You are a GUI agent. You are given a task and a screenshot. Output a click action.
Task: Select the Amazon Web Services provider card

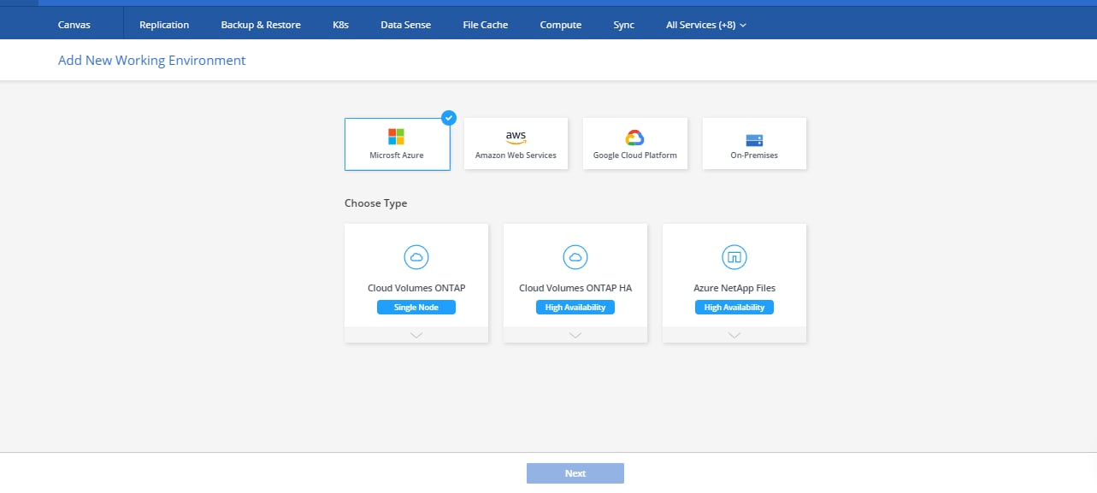coord(516,144)
